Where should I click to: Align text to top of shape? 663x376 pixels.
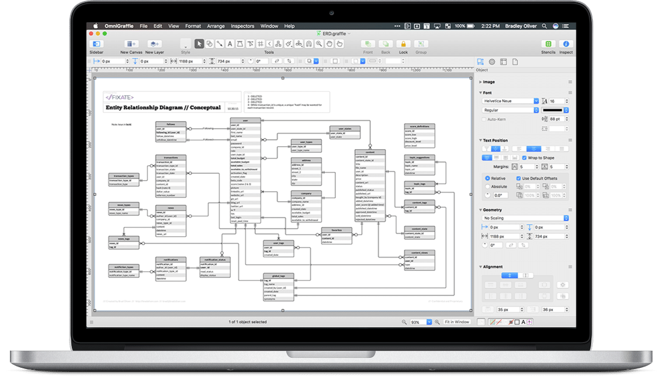[x=487, y=149]
